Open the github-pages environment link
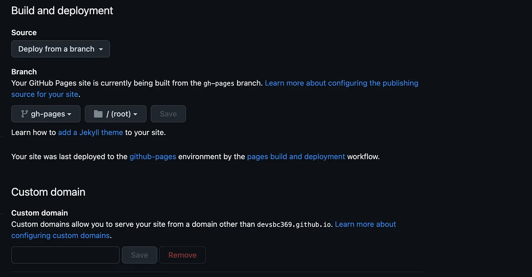 153,157
